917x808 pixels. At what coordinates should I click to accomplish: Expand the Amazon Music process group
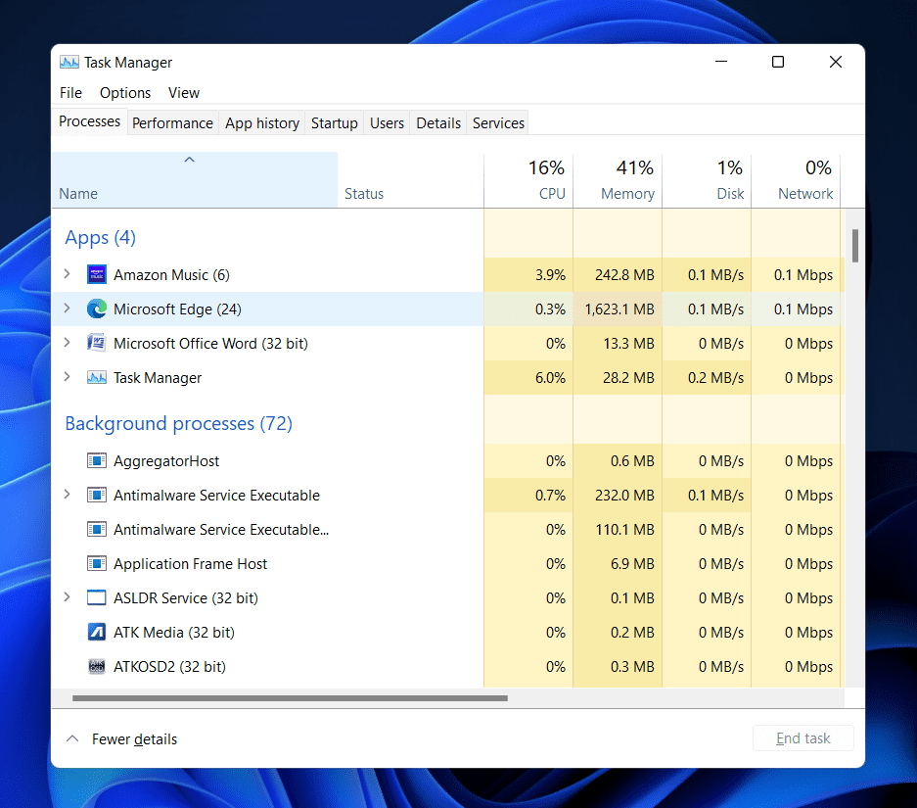67,275
